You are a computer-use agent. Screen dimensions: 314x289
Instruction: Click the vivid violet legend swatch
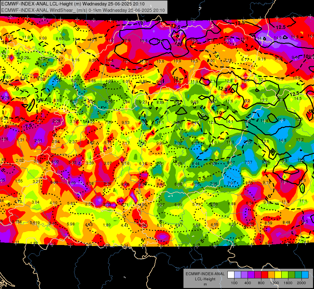(x=251, y=275)
